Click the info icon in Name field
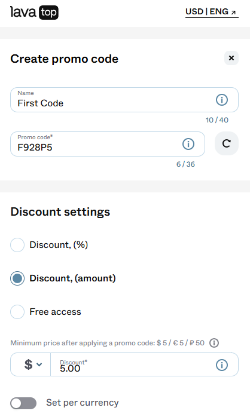Screen dimensions: 250x420 pos(222,100)
